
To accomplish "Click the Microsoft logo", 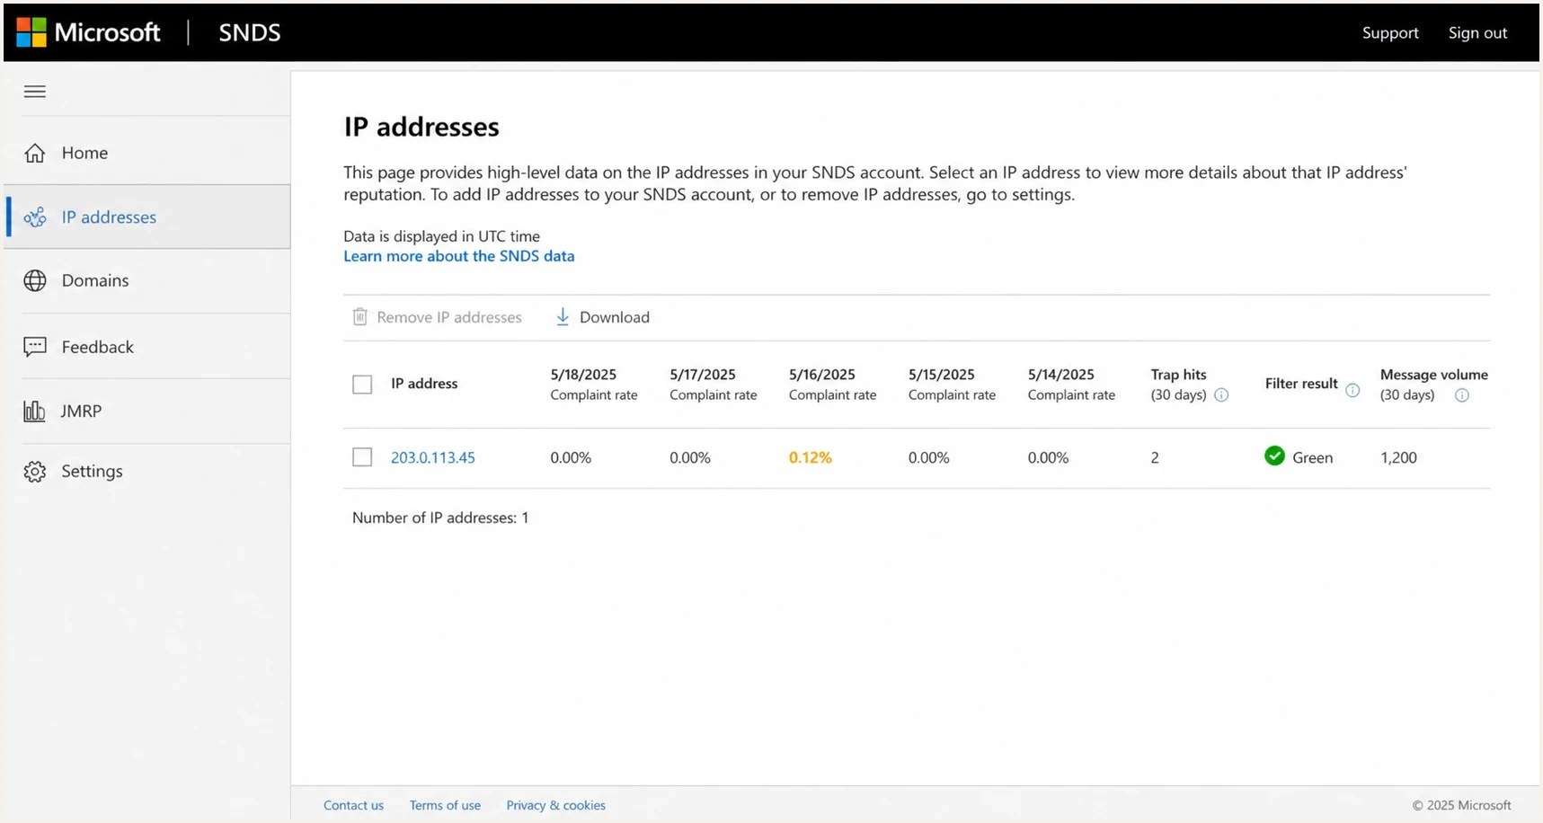I will point(88,32).
